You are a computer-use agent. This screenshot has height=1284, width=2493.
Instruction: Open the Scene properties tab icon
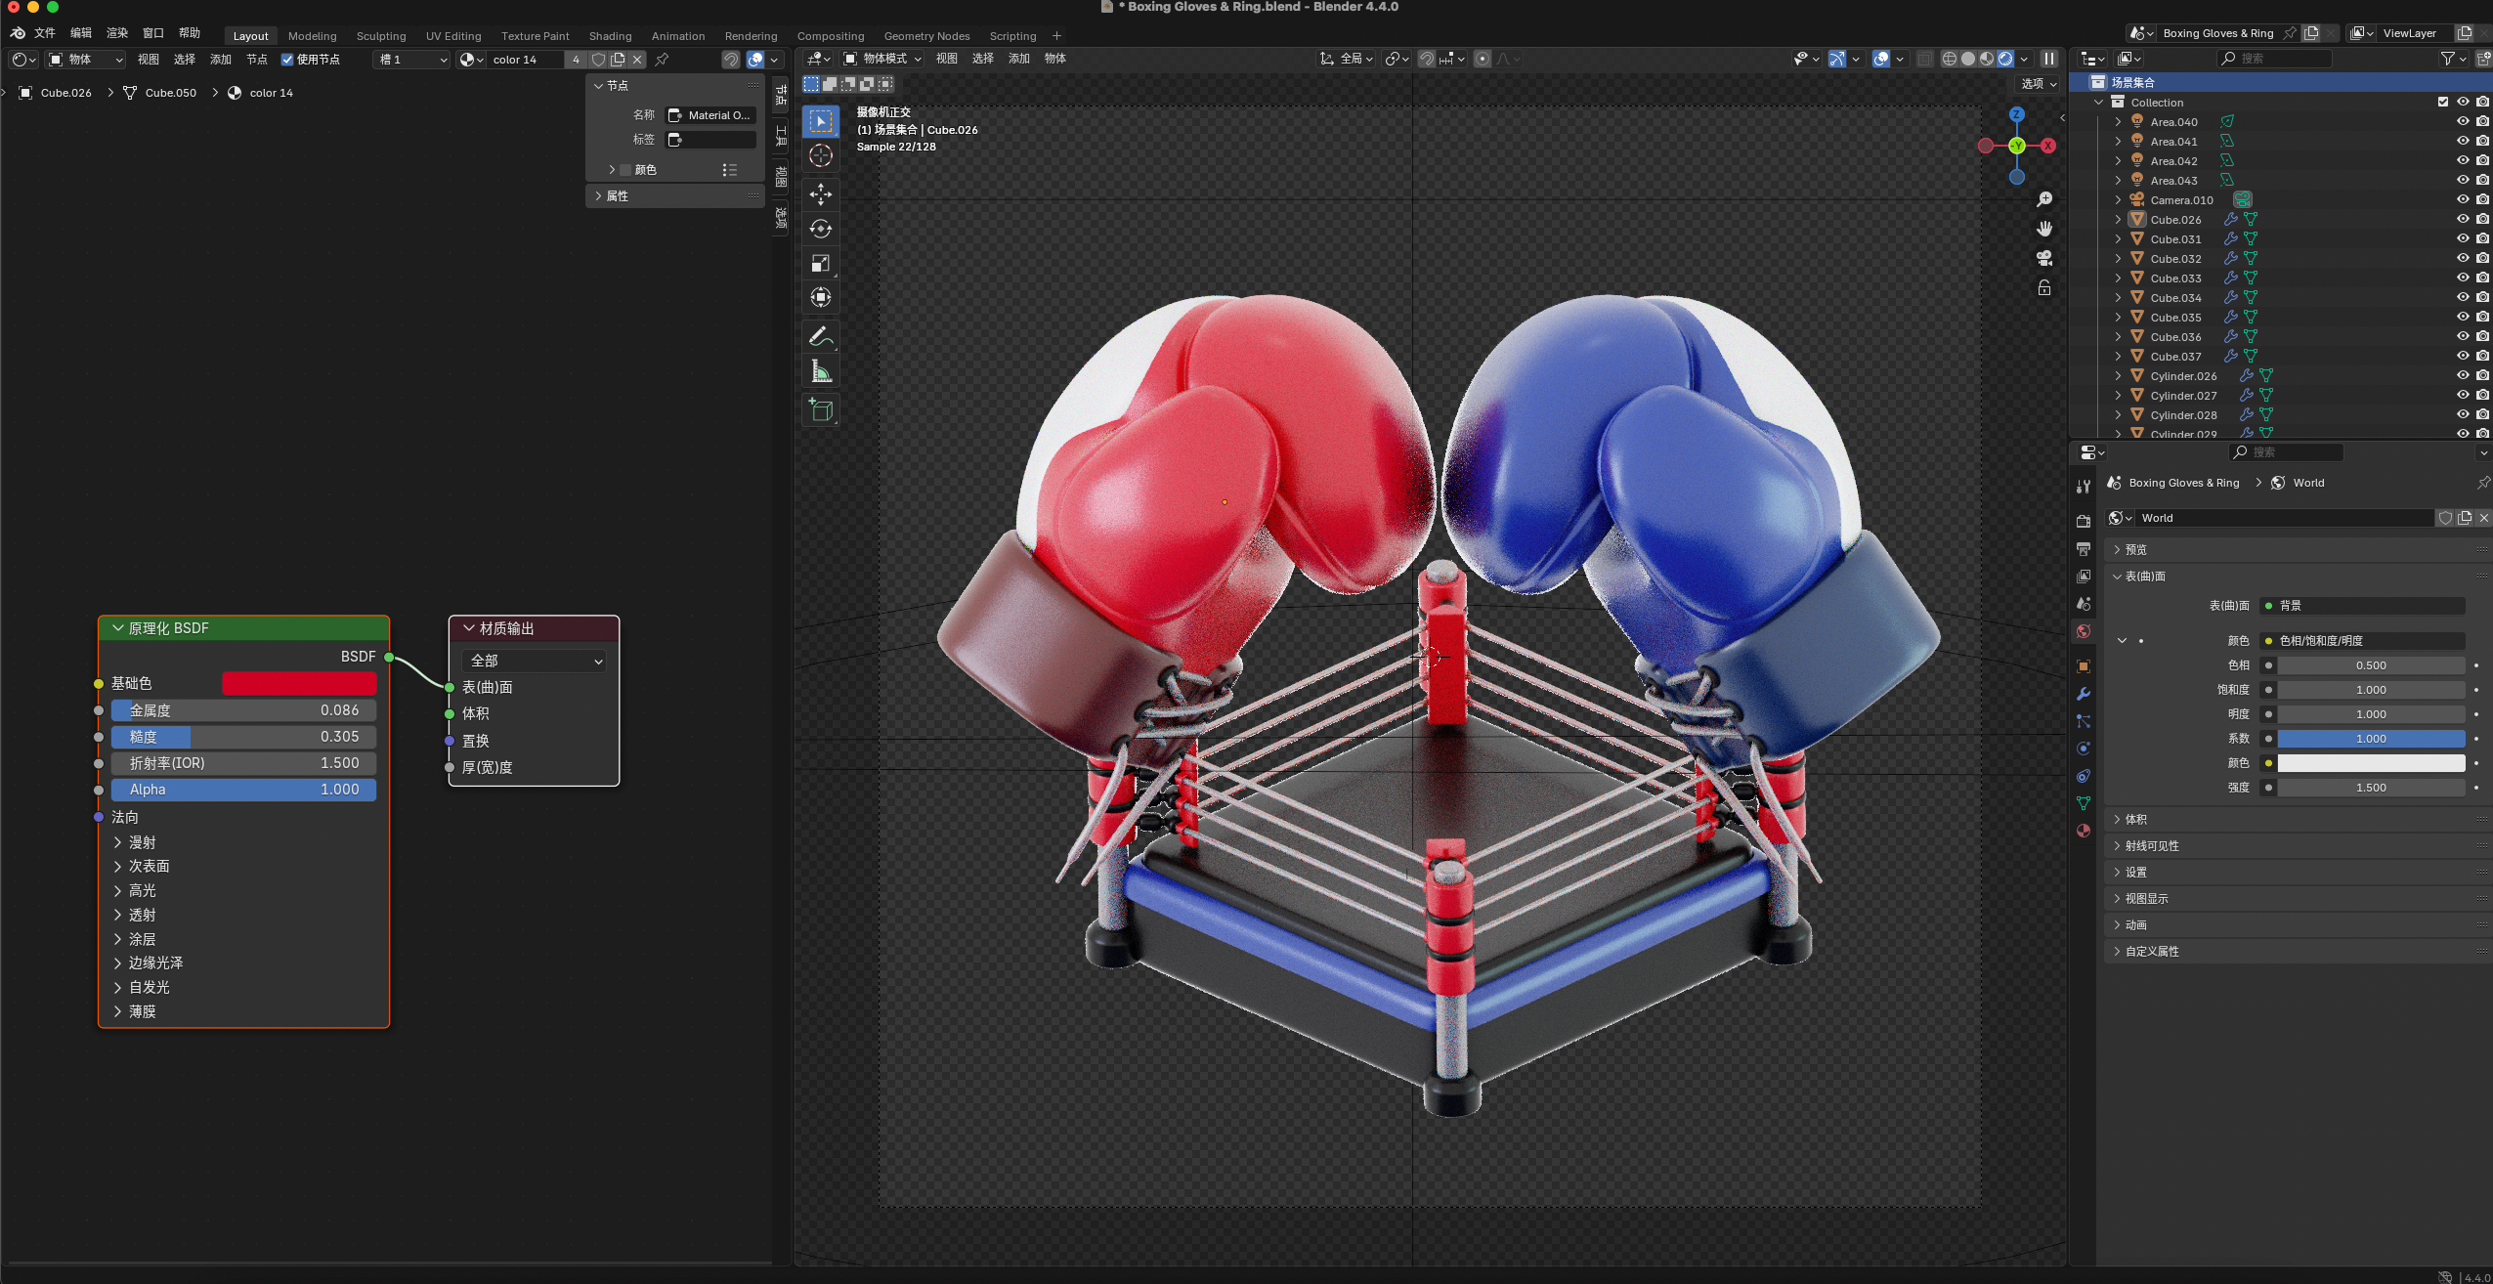2084,604
